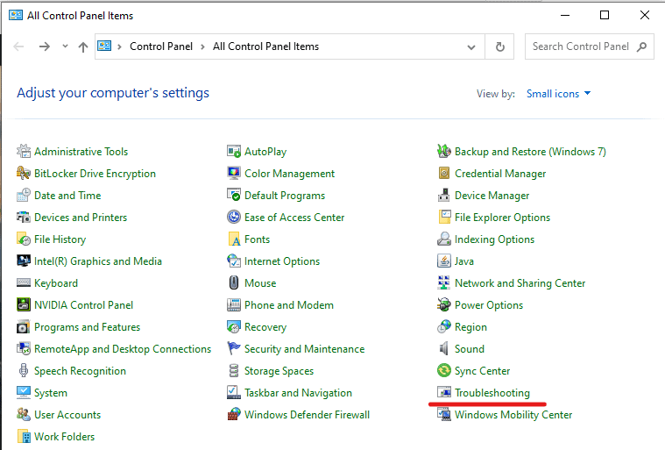
Task: Open the File Explorer Options link
Action: pos(502,218)
